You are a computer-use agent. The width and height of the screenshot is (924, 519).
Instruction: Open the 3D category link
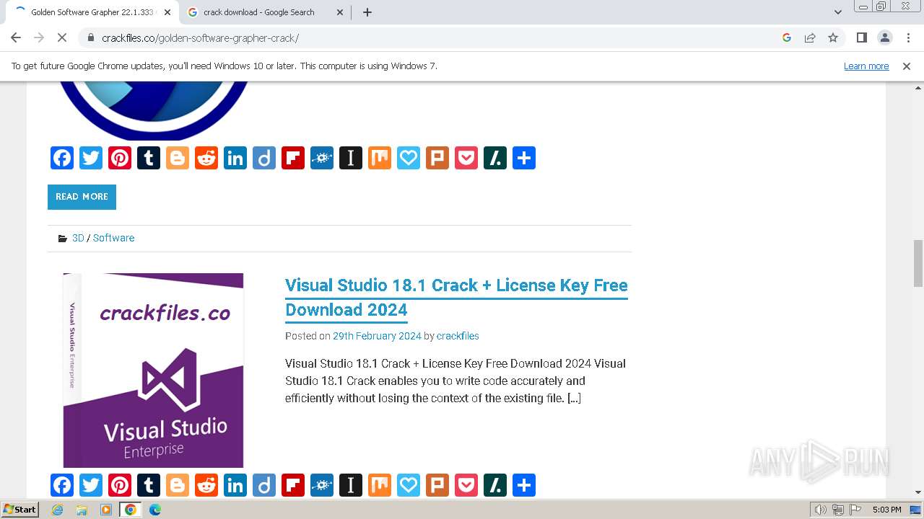[78, 238]
